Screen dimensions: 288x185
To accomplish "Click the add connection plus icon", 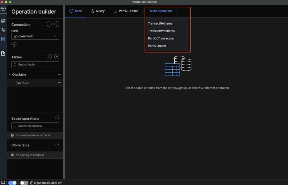I will [x=57, y=24].
